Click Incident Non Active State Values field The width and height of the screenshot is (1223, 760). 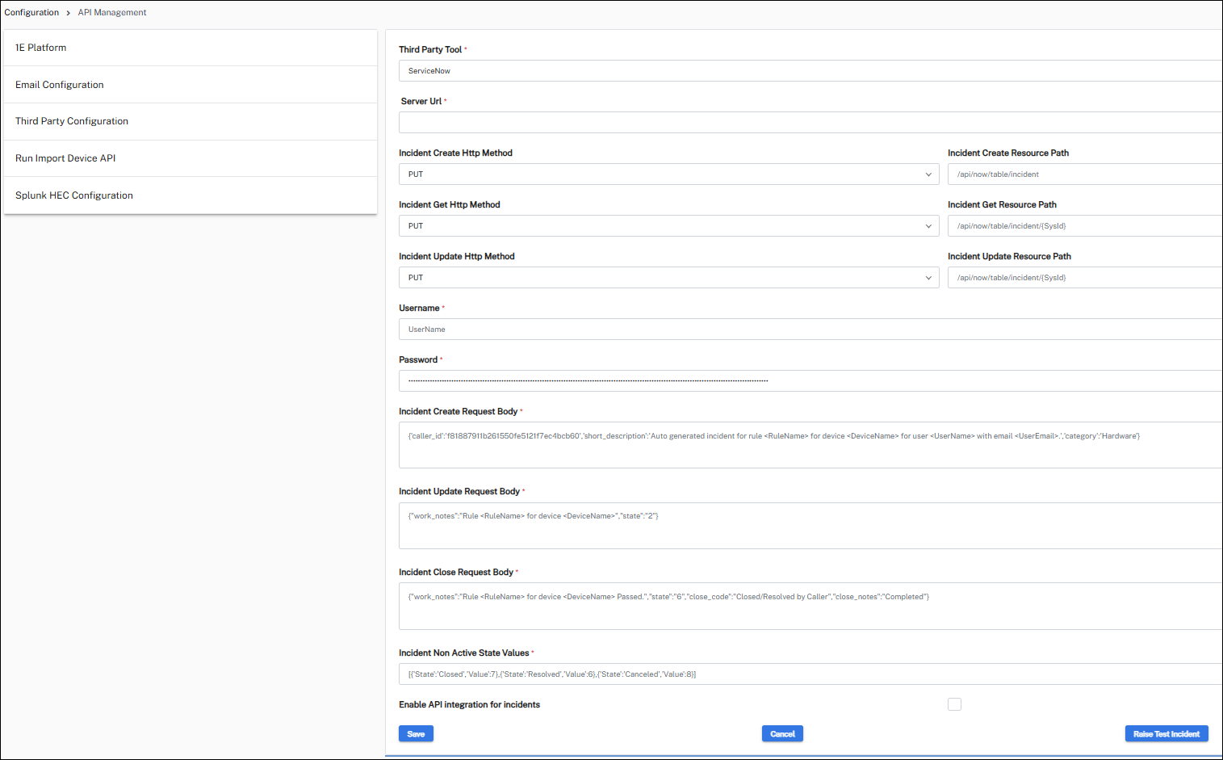[x=810, y=674]
